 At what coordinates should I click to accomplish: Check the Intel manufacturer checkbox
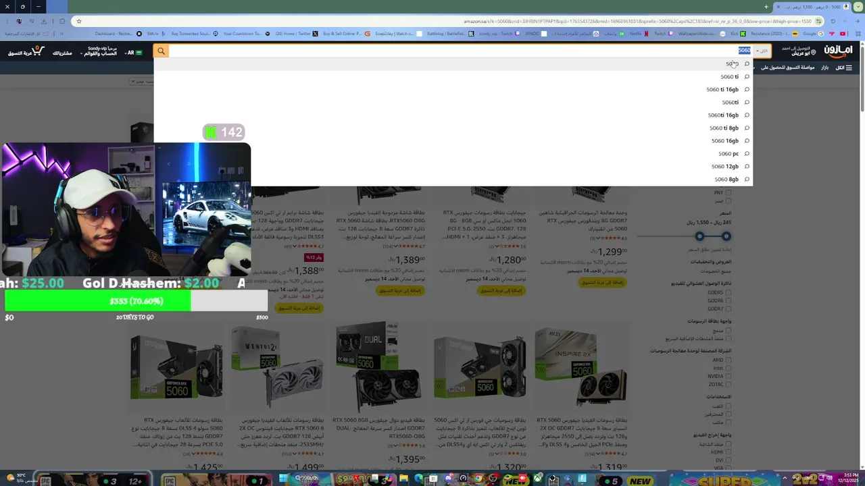(728, 369)
